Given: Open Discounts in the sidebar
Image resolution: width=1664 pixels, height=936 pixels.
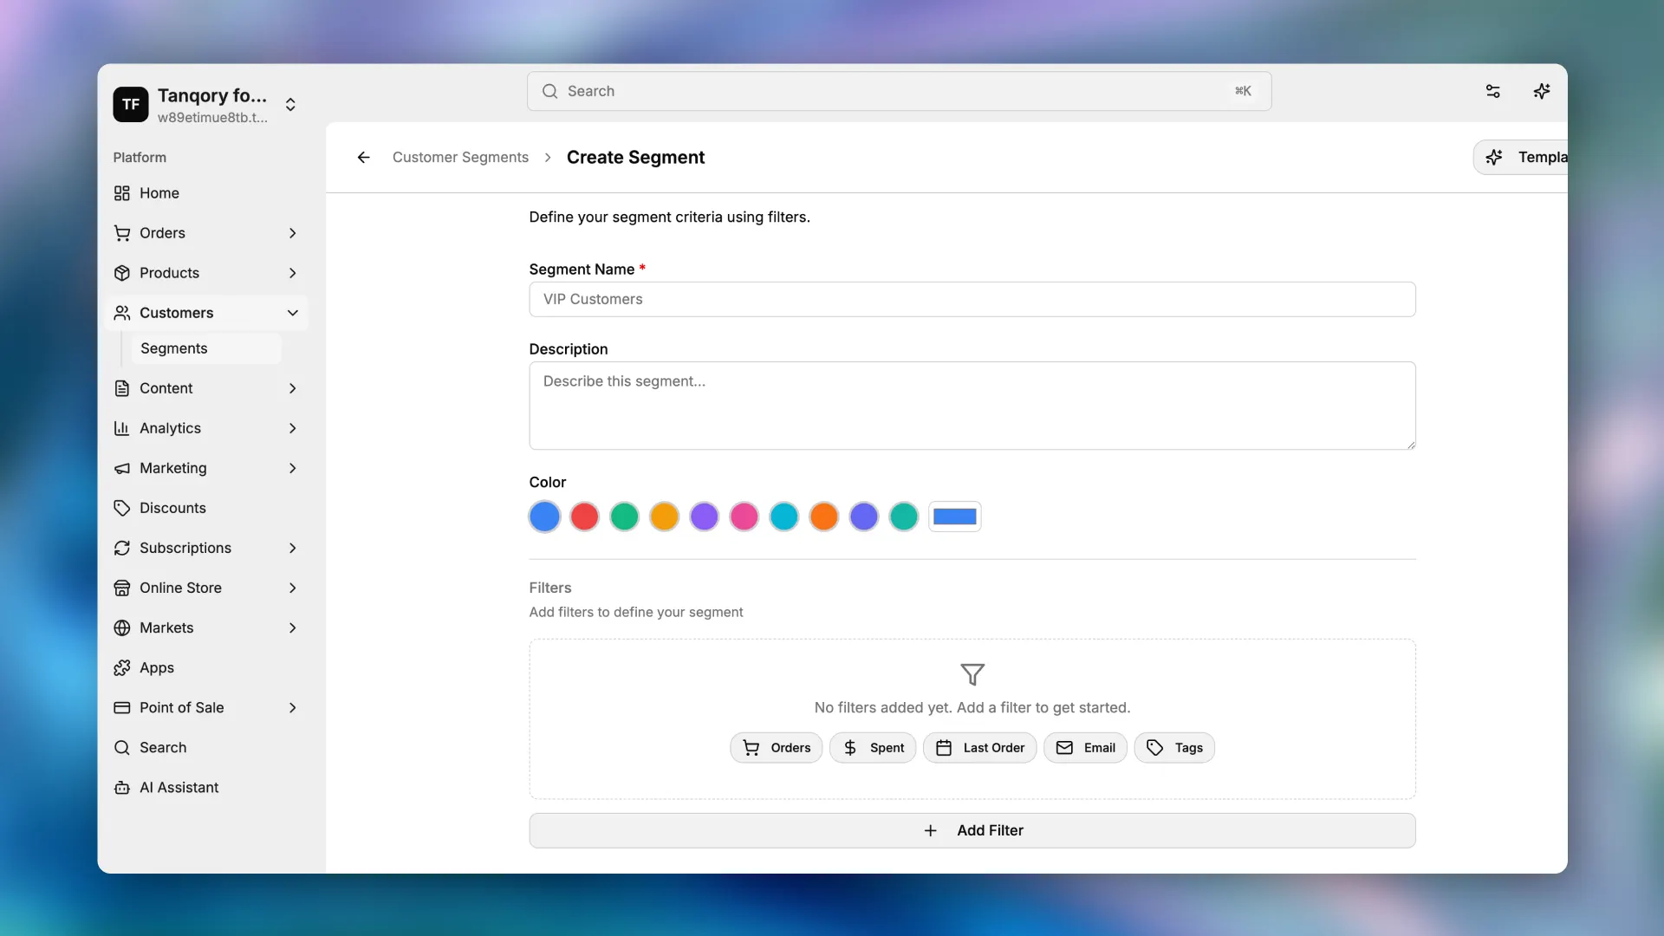Looking at the screenshot, I should coord(206,508).
